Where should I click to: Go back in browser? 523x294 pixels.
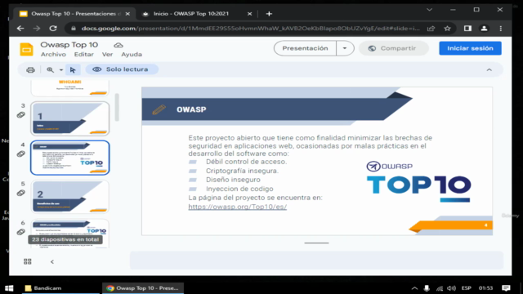coord(20,29)
